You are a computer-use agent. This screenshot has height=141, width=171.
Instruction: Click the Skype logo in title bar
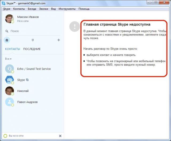pos(3,3)
